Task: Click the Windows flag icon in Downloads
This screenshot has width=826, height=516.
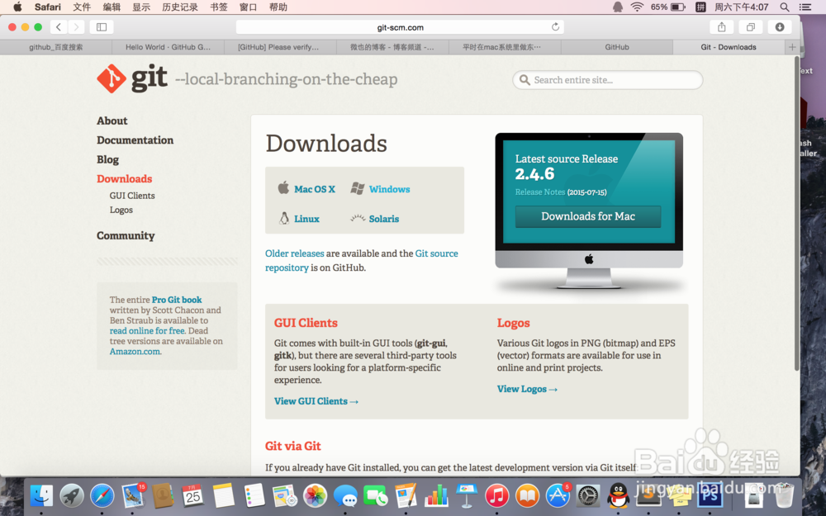Action: click(358, 188)
